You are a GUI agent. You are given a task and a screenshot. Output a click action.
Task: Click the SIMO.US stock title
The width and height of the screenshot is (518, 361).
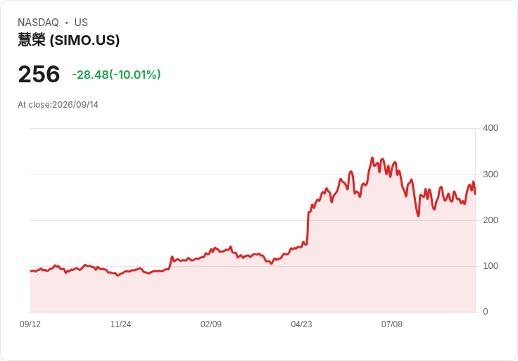(x=69, y=40)
